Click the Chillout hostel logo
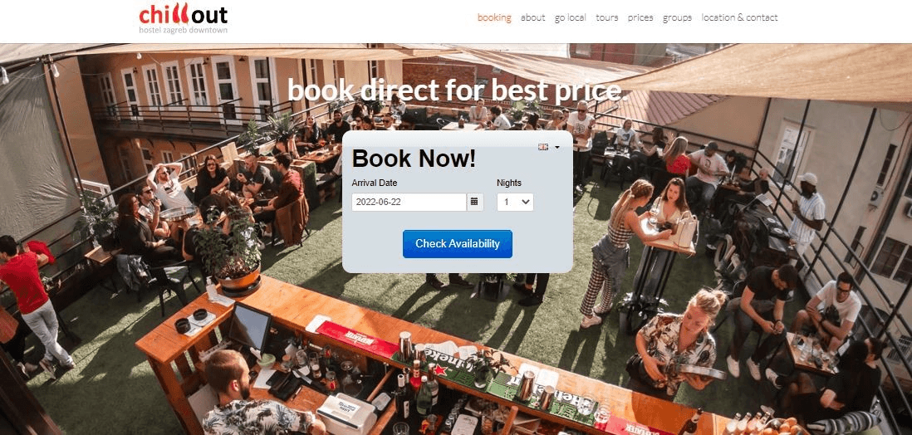 tap(184, 18)
